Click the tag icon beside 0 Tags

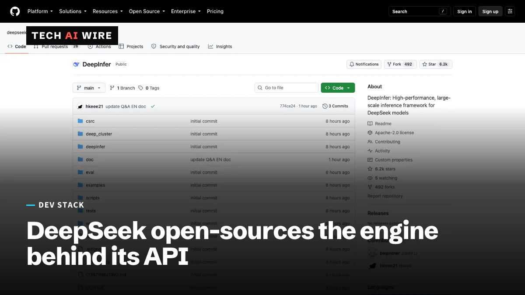point(141,88)
